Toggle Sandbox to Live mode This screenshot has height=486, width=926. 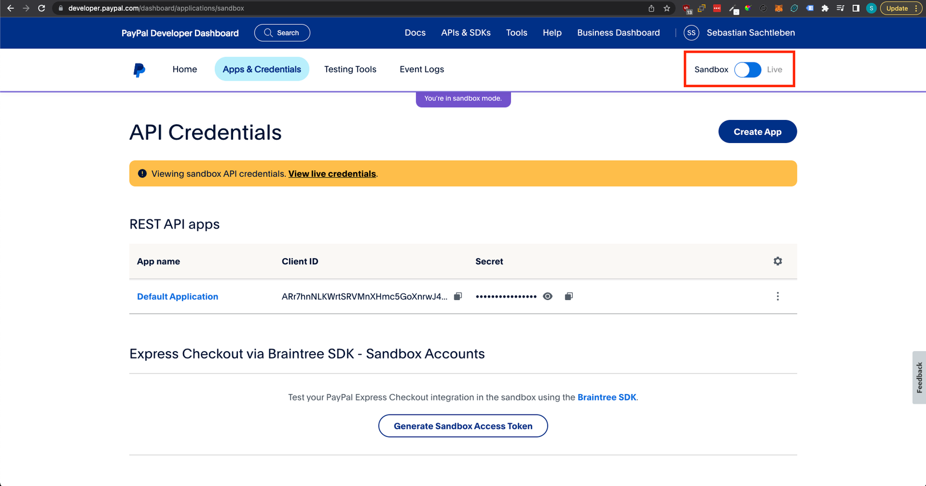pyautogui.click(x=747, y=70)
